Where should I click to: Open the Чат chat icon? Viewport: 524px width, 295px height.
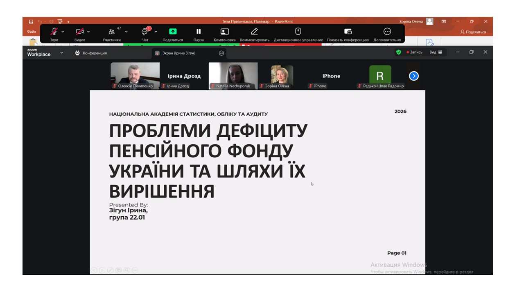point(145,32)
